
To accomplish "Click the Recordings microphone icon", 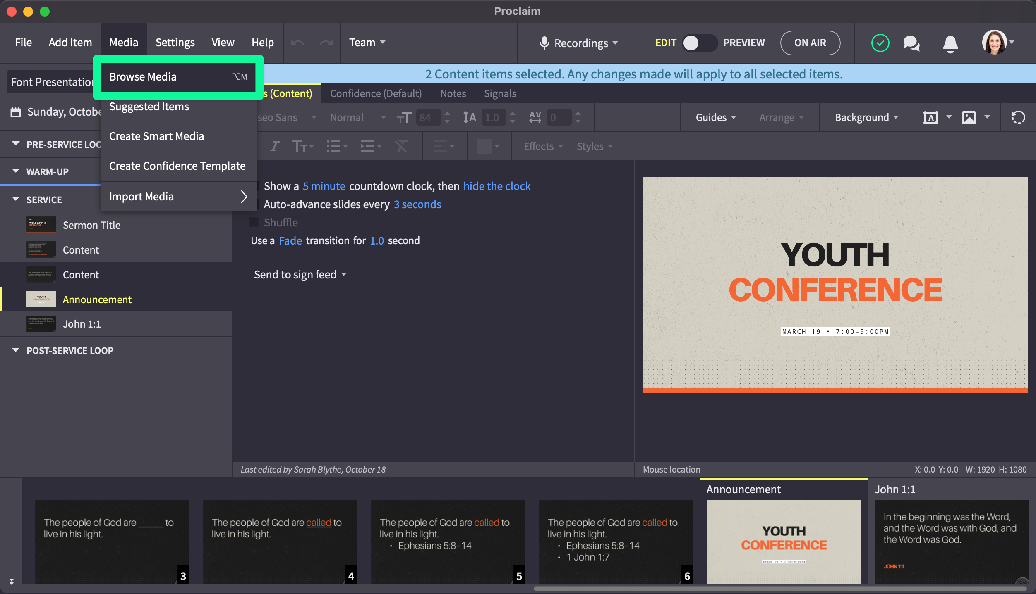I will point(544,43).
